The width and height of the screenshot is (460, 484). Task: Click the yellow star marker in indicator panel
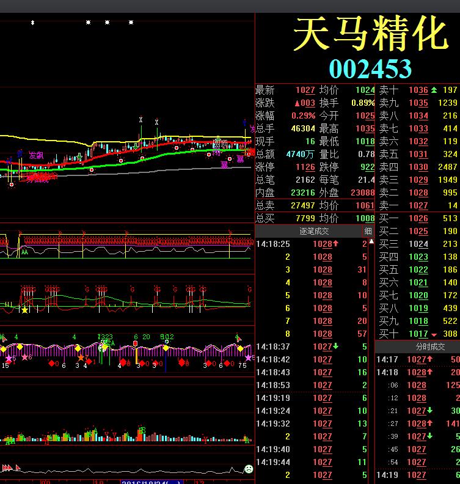pyautogui.click(x=24, y=310)
